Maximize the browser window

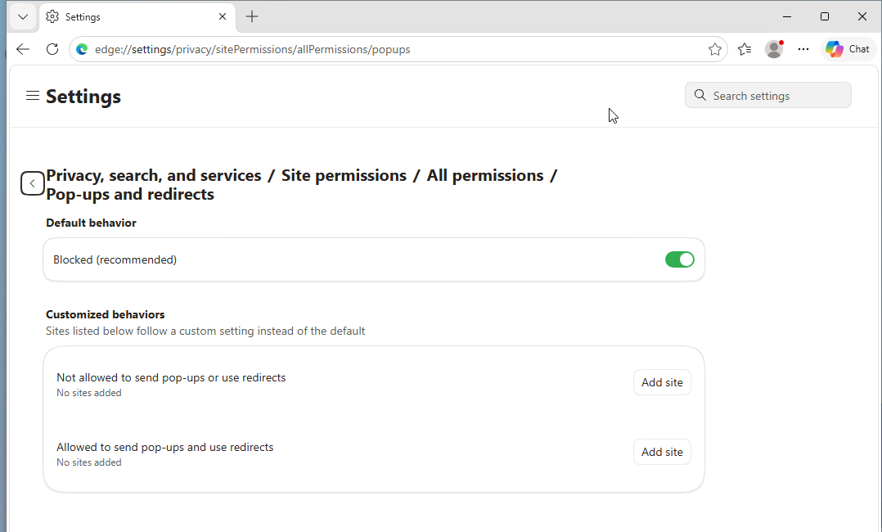coord(825,17)
